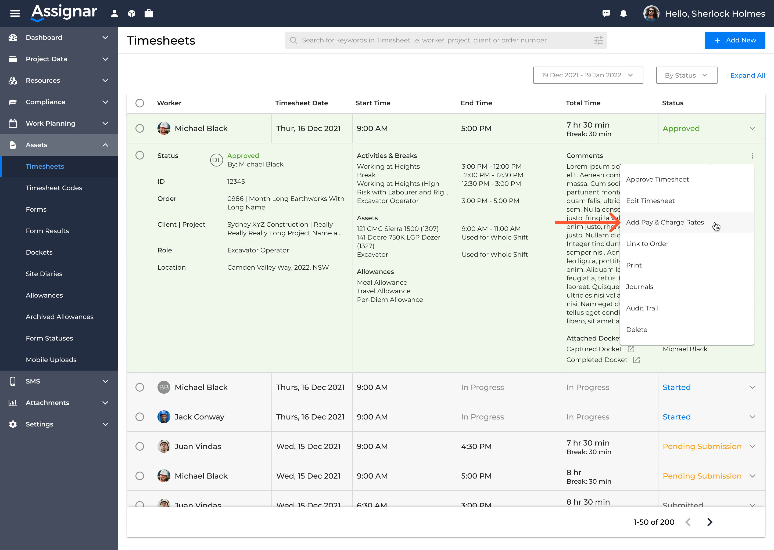Open the notifications bell

[623, 13]
